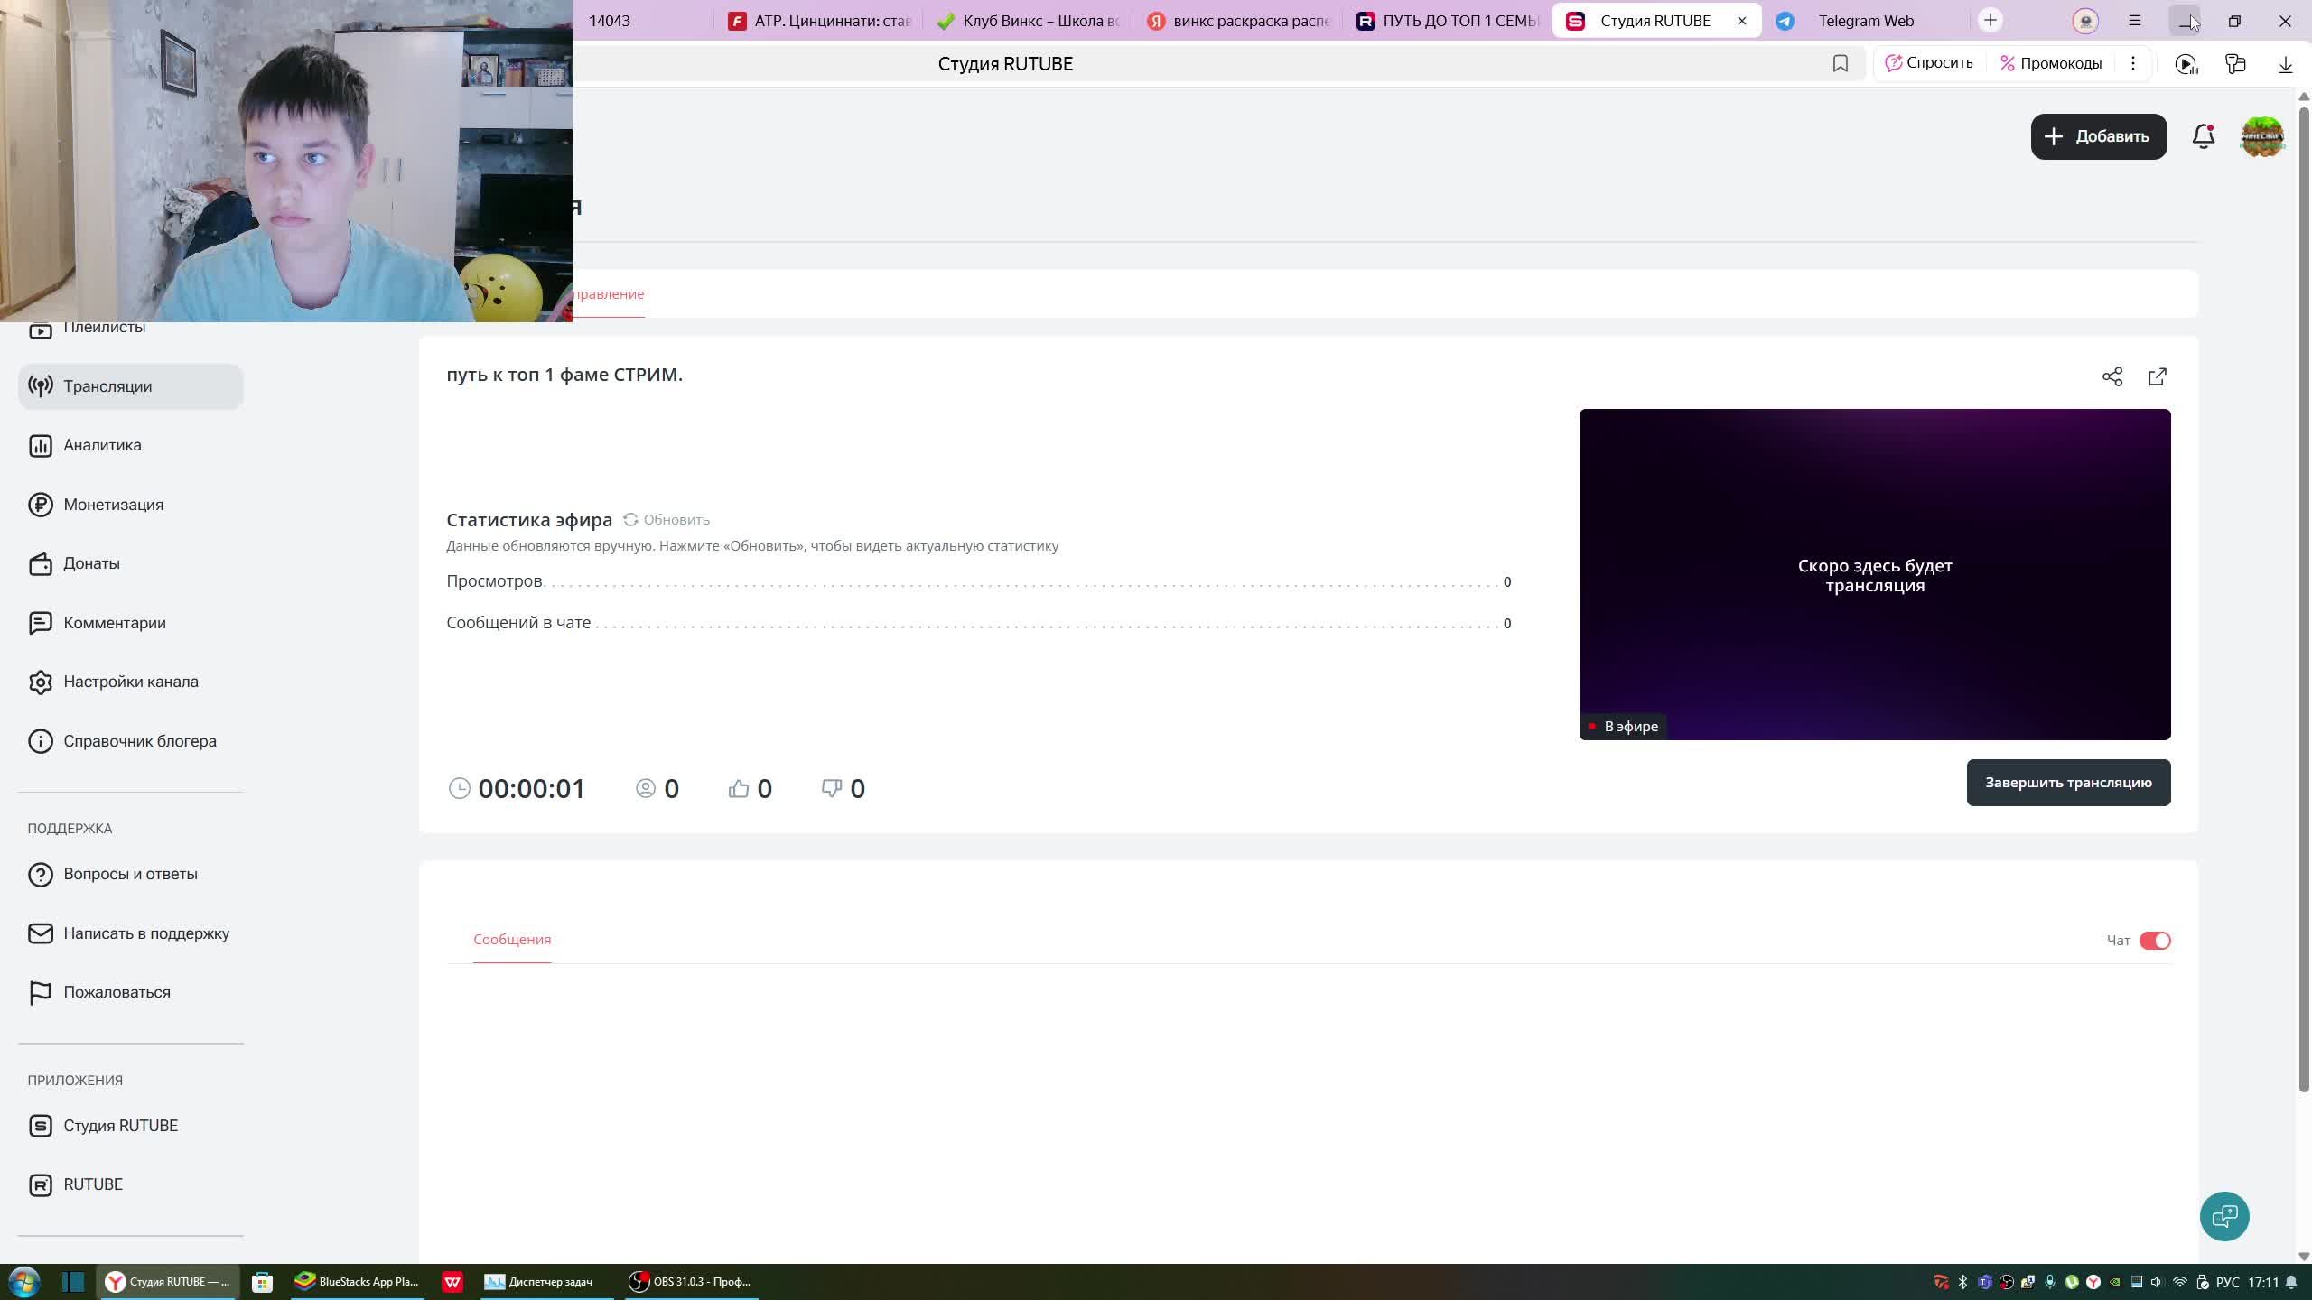
Task: Open the Сообщения tab
Action: [x=511, y=940]
